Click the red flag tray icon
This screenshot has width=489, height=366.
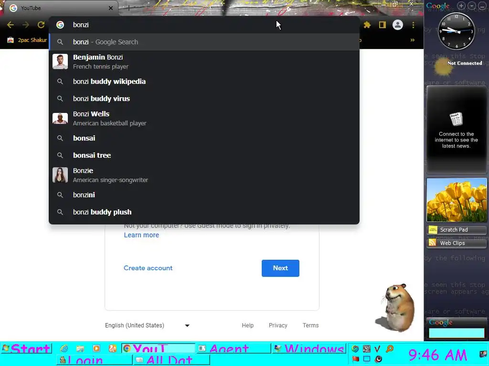[355, 359]
